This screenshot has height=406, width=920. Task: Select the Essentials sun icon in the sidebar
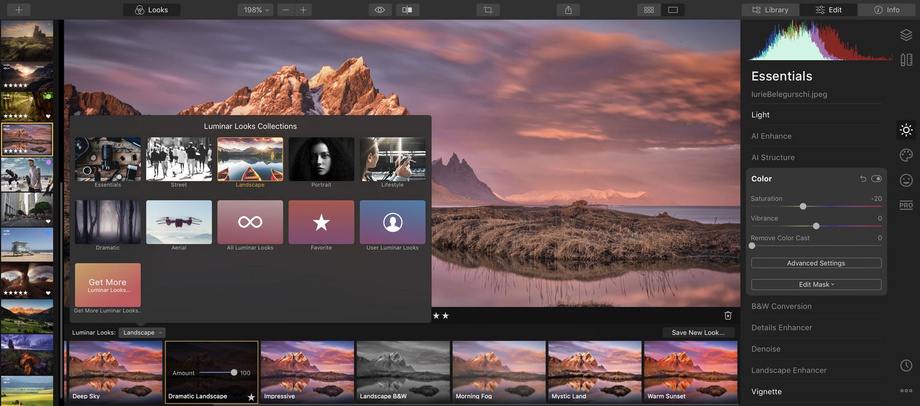(x=906, y=130)
